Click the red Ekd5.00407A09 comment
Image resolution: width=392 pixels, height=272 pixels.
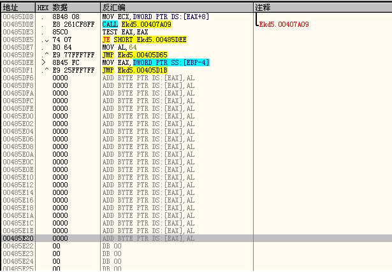pos(284,24)
